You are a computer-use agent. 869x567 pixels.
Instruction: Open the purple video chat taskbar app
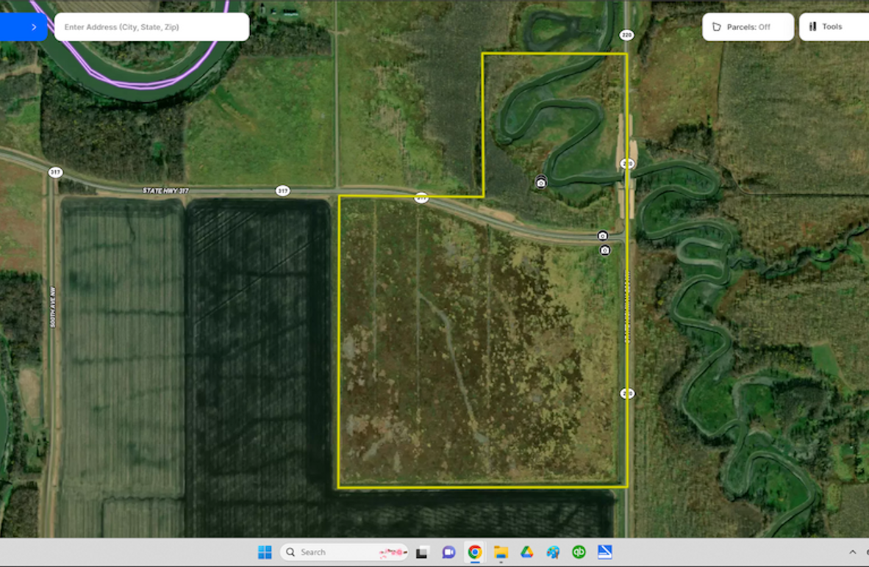448,552
